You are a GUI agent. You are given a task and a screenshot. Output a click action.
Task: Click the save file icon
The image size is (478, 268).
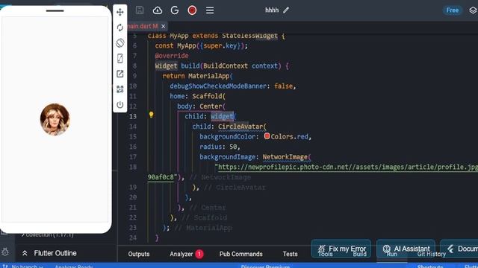click(140, 10)
